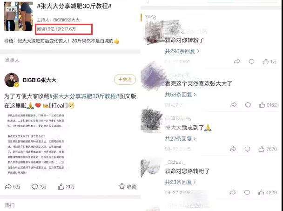Expand 共27条回复 replies
This screenshot has width=283, height=211.
[180, 138]
